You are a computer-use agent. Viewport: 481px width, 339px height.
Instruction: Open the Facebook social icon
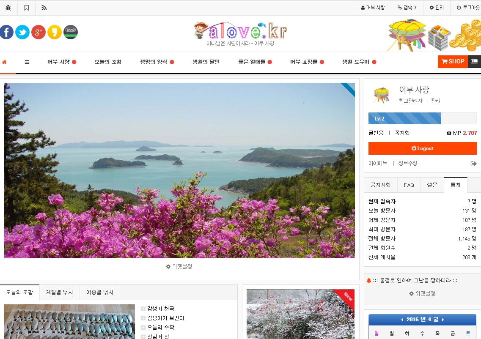pyautogui.click(x=6, y=32)
